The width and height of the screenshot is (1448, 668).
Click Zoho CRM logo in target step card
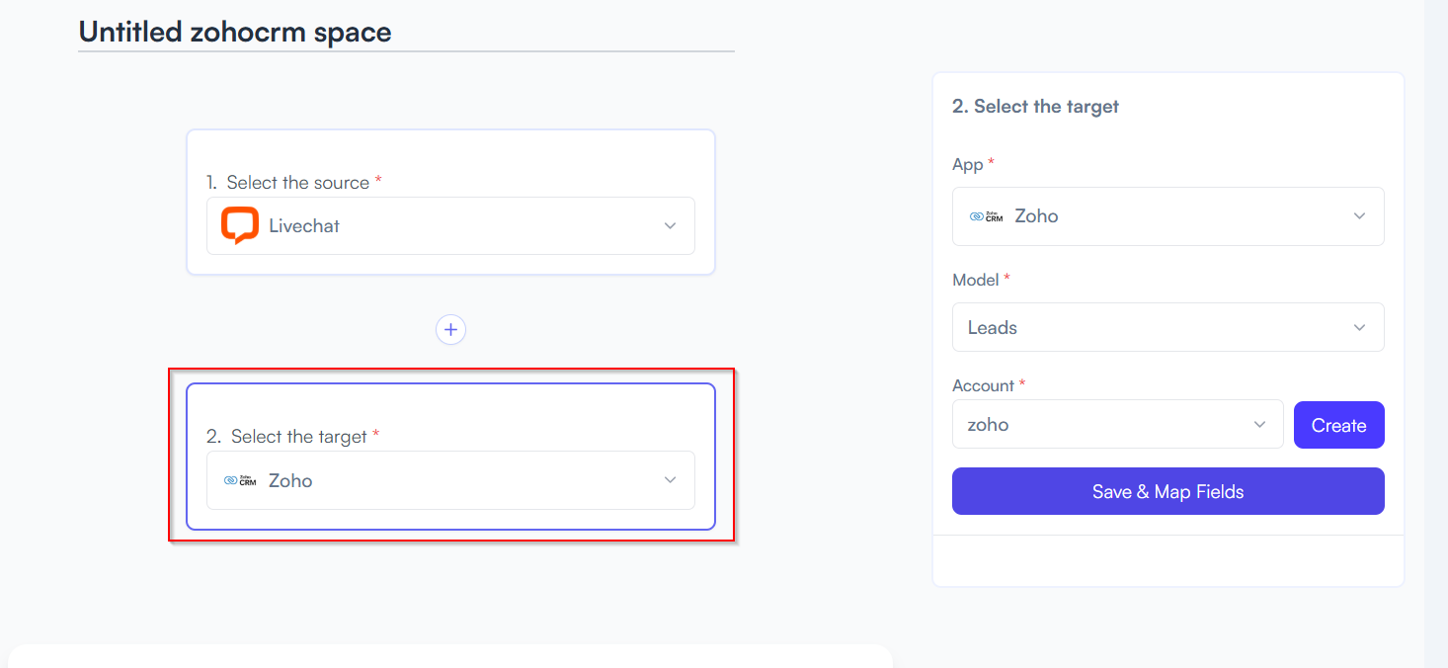(239, 481)
